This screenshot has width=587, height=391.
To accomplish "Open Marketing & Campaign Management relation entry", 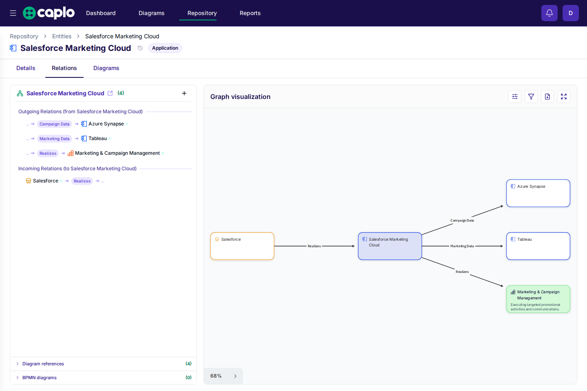I will click(x=117, y=153).
